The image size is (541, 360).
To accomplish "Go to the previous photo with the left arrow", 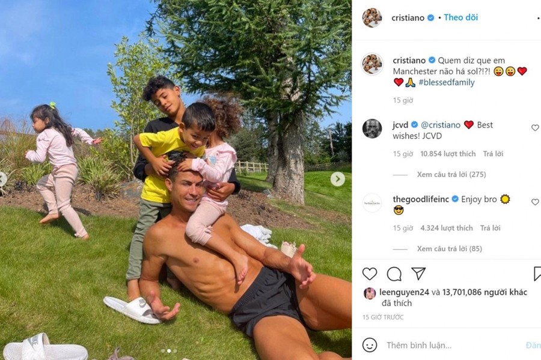I will (x=2, y=179).
